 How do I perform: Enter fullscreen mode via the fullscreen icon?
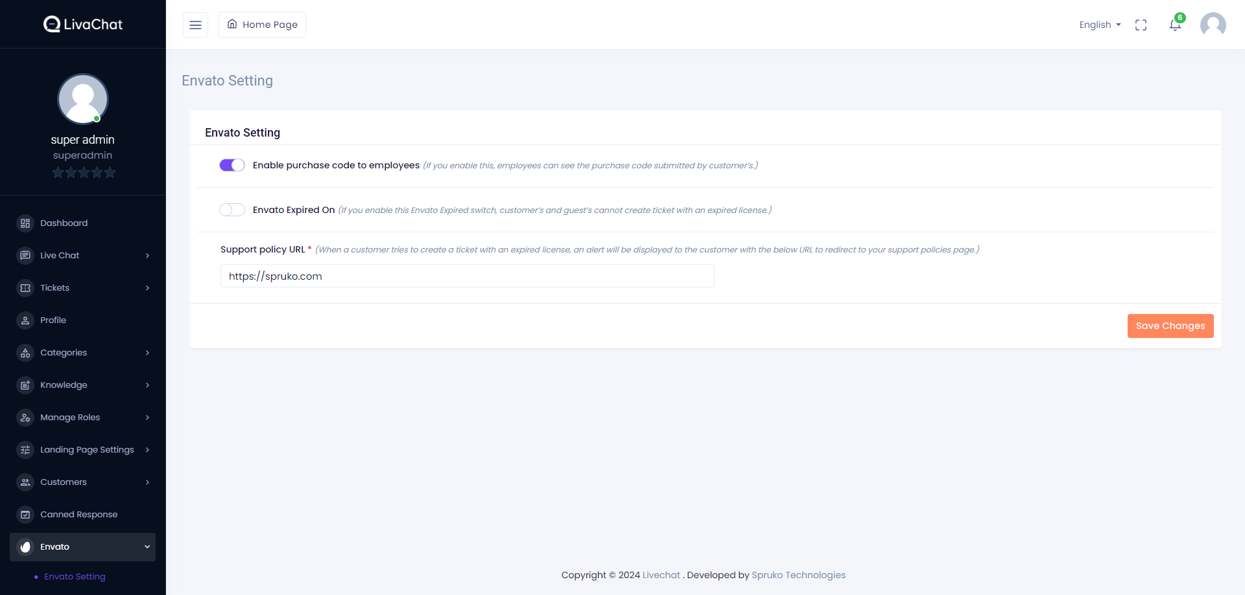1141,25
